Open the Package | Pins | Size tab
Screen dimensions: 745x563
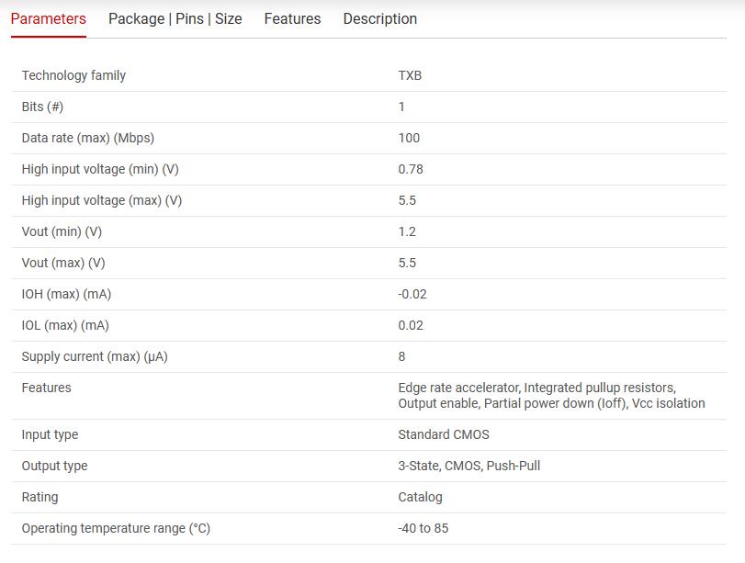(175, 19)
